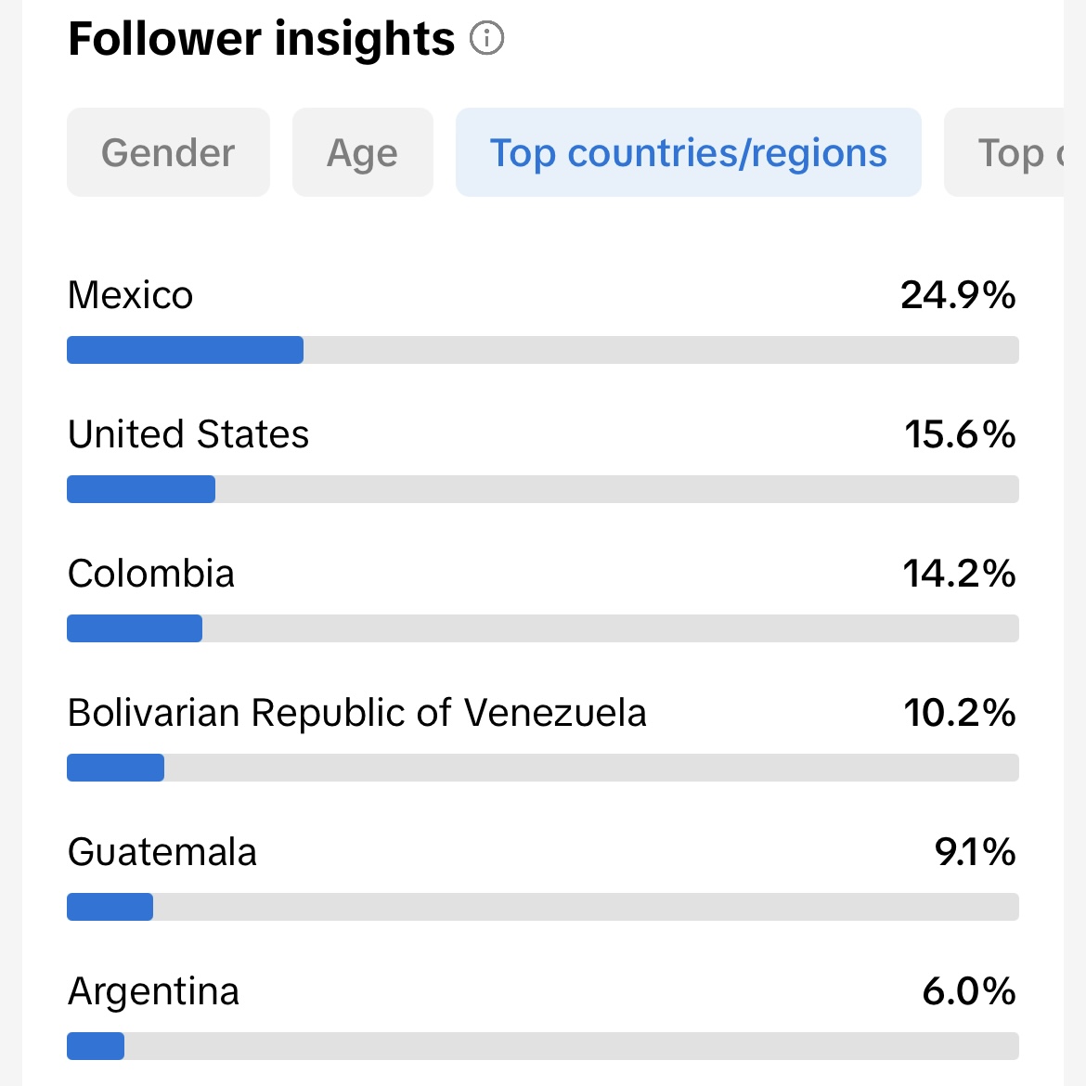The height and width of the screenshot is (1086, 1086).
Task: Open the partially visible Top tab
Action: (1004, 152)
